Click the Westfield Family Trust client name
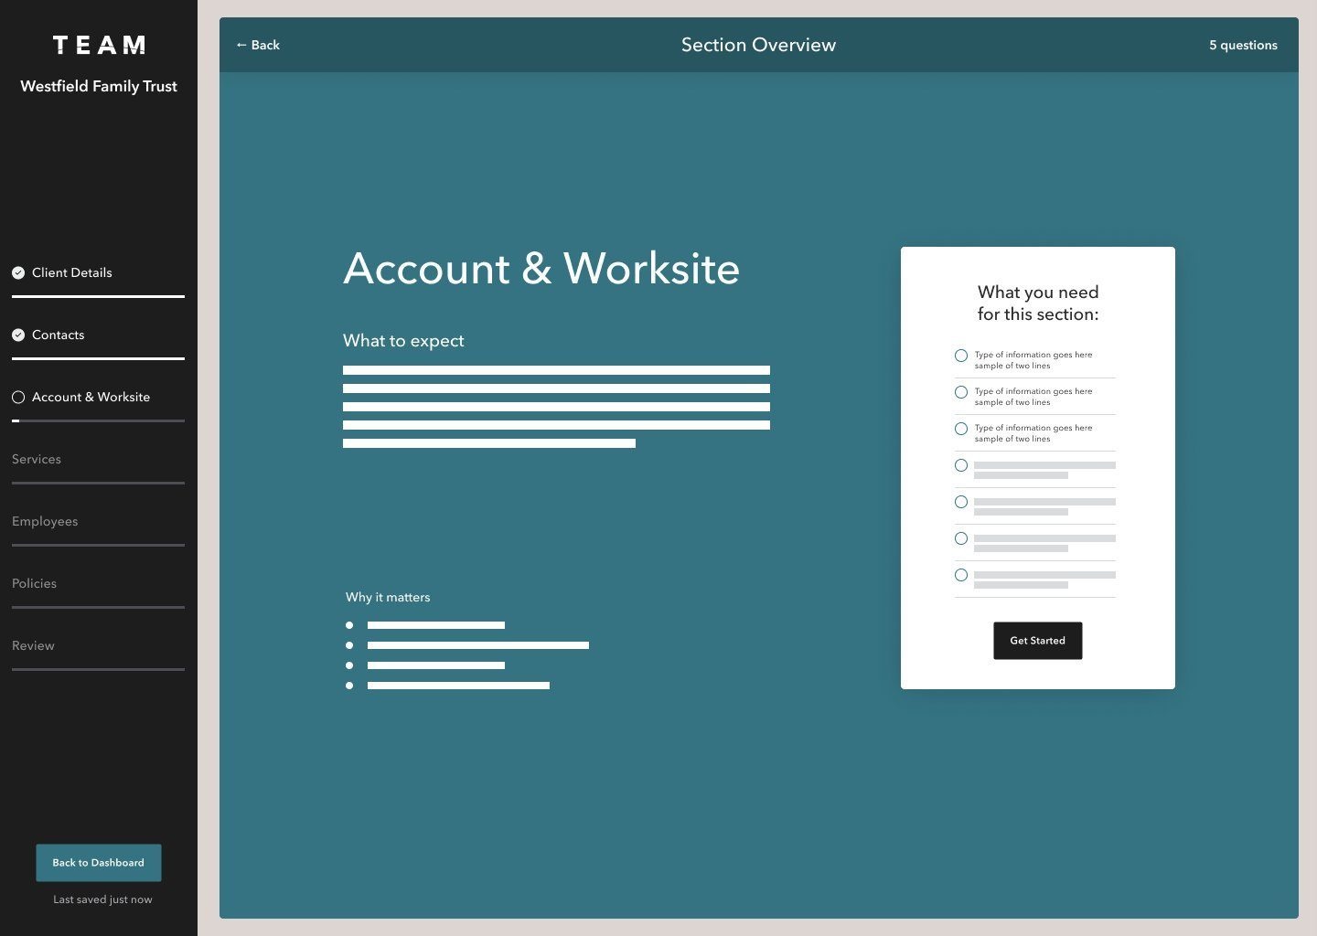The image size is (1317, 936). [99, 86]
